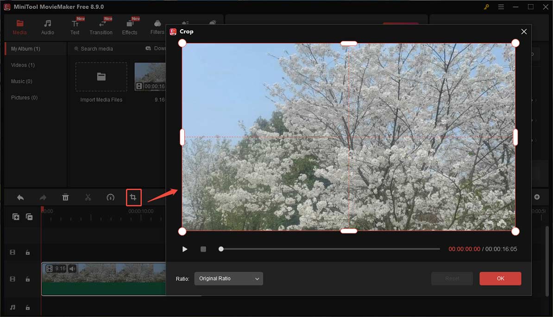Click the Add track icon
This screenshot has height=317, width=553.
16,217
